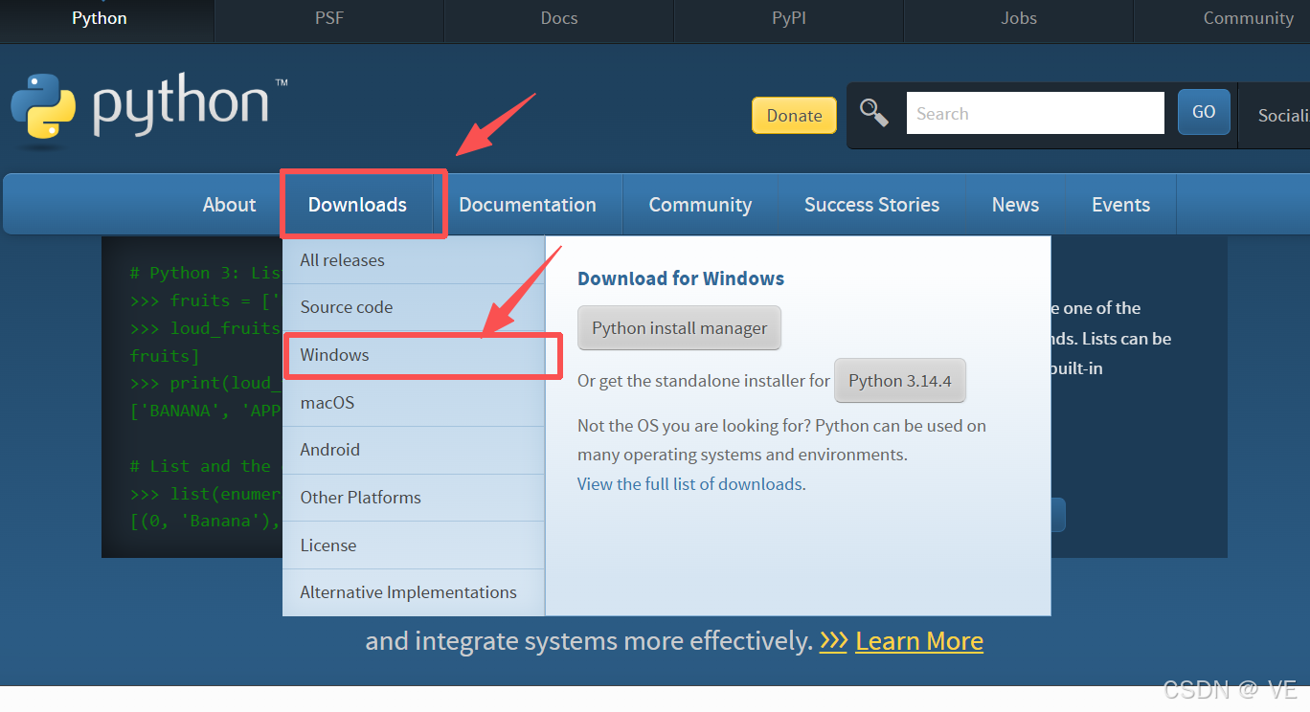1310x712 pixels.
Task: Follow the Learn More link
Action: coord(919,640)
